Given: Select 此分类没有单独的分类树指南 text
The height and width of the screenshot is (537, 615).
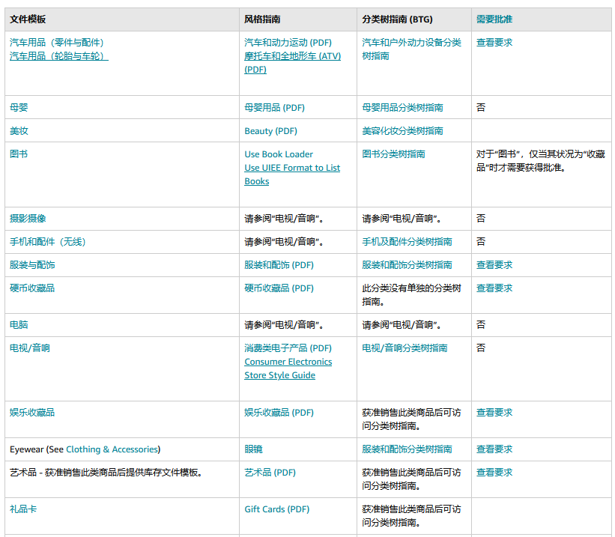Looking at the screenshot, I should pos(411,294).
